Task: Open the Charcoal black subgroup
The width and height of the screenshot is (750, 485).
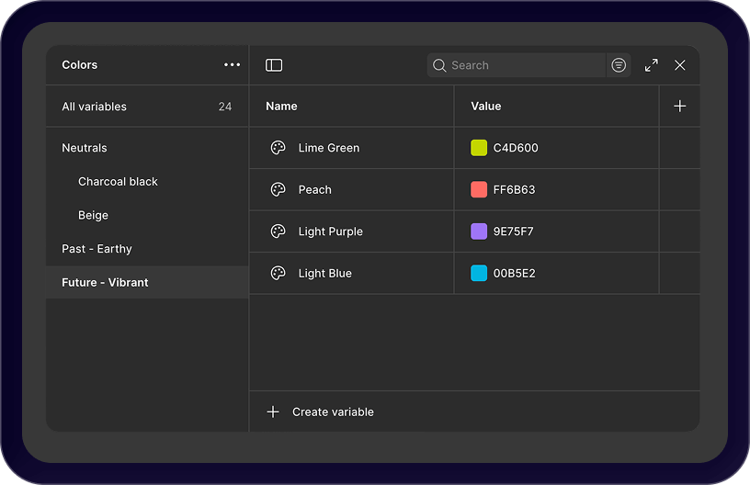Action: (x=118, y=182)
